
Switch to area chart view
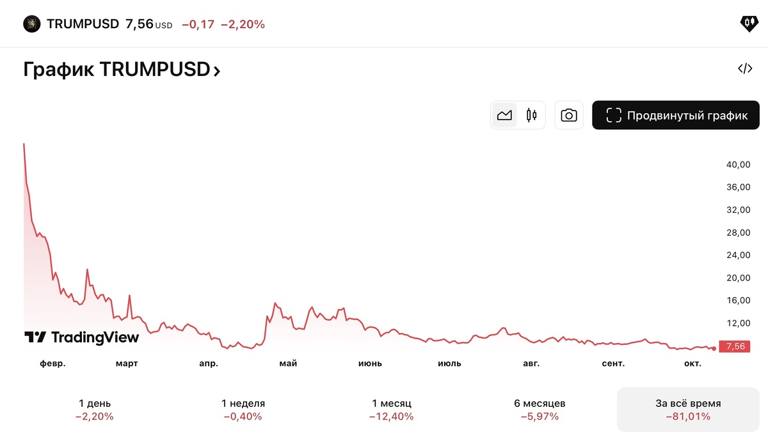pyautogui.click(x=504, y=115)
